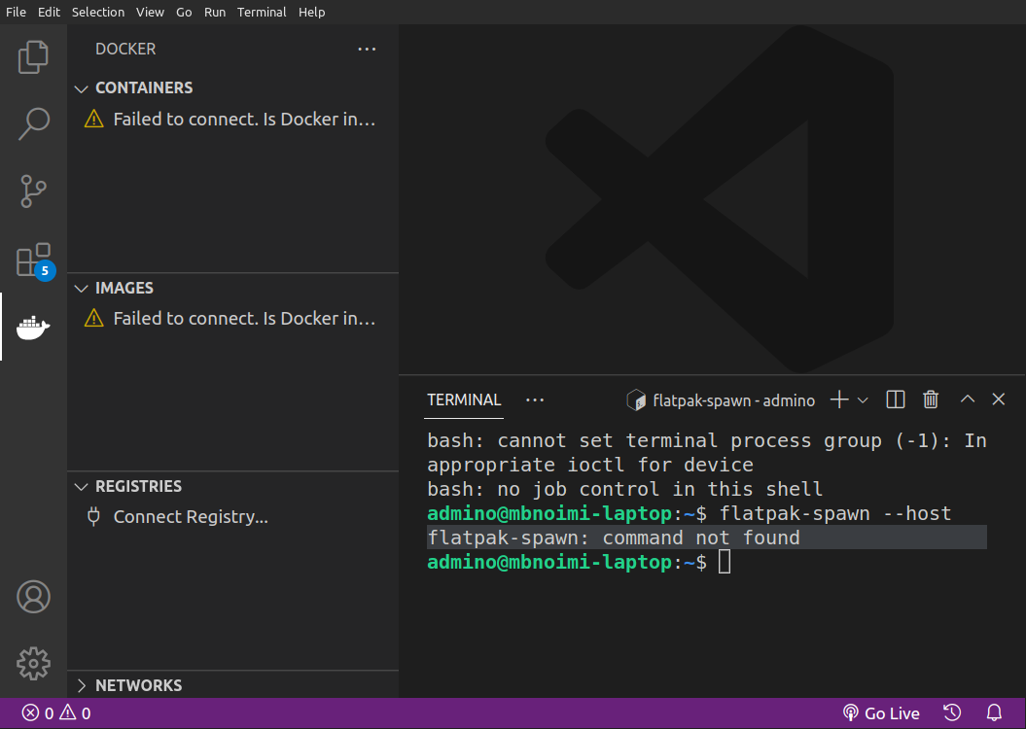Click errors and warnings status bar indicator
Image resolution: width=1026 pixels, height=729 pixels.
56,713
